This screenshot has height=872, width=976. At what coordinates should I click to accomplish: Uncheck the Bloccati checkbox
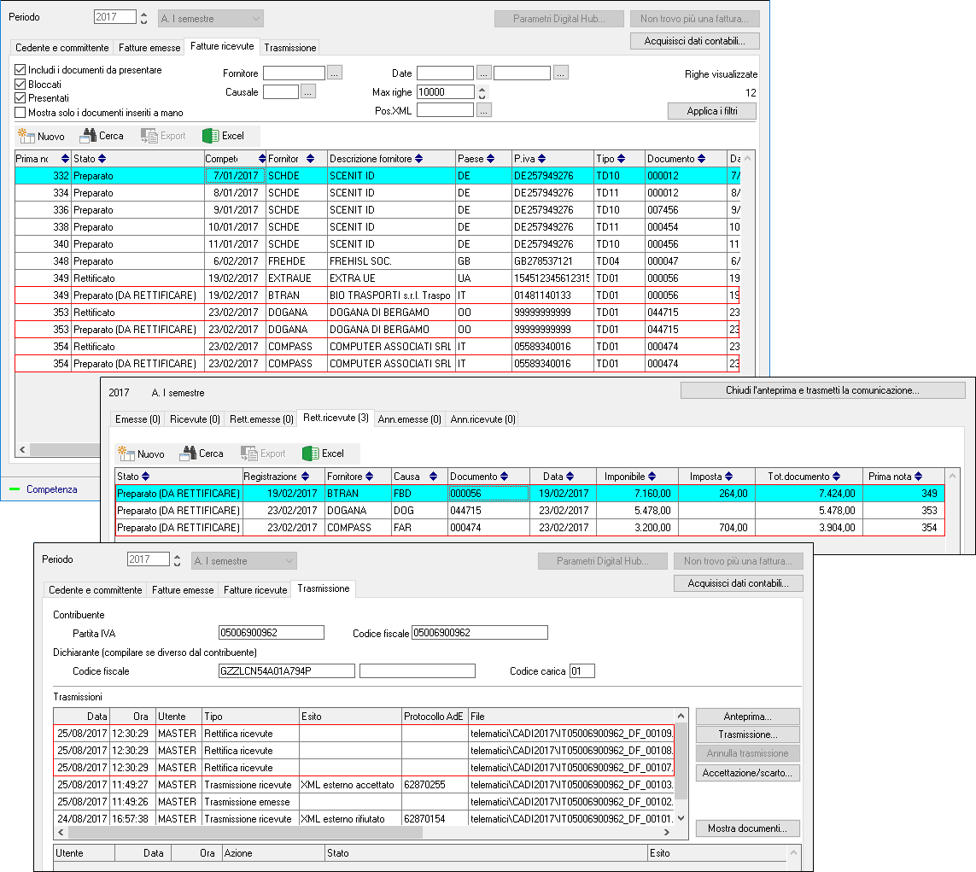click(20, 84)
